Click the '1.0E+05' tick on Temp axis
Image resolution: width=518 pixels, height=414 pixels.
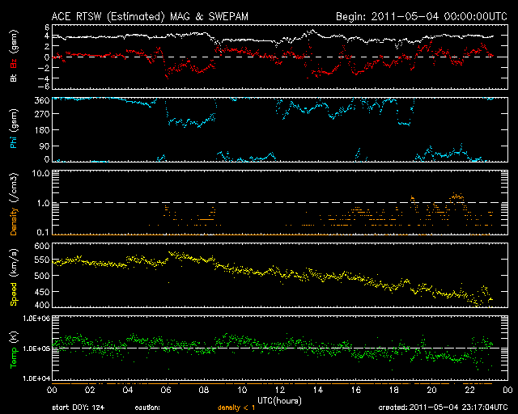[x=36, y=349]
